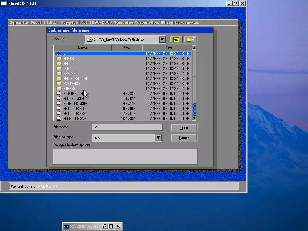The image size is (308, 231).
Task: Expand the Look in drive dropdown arrow
Action: [162, 40]
